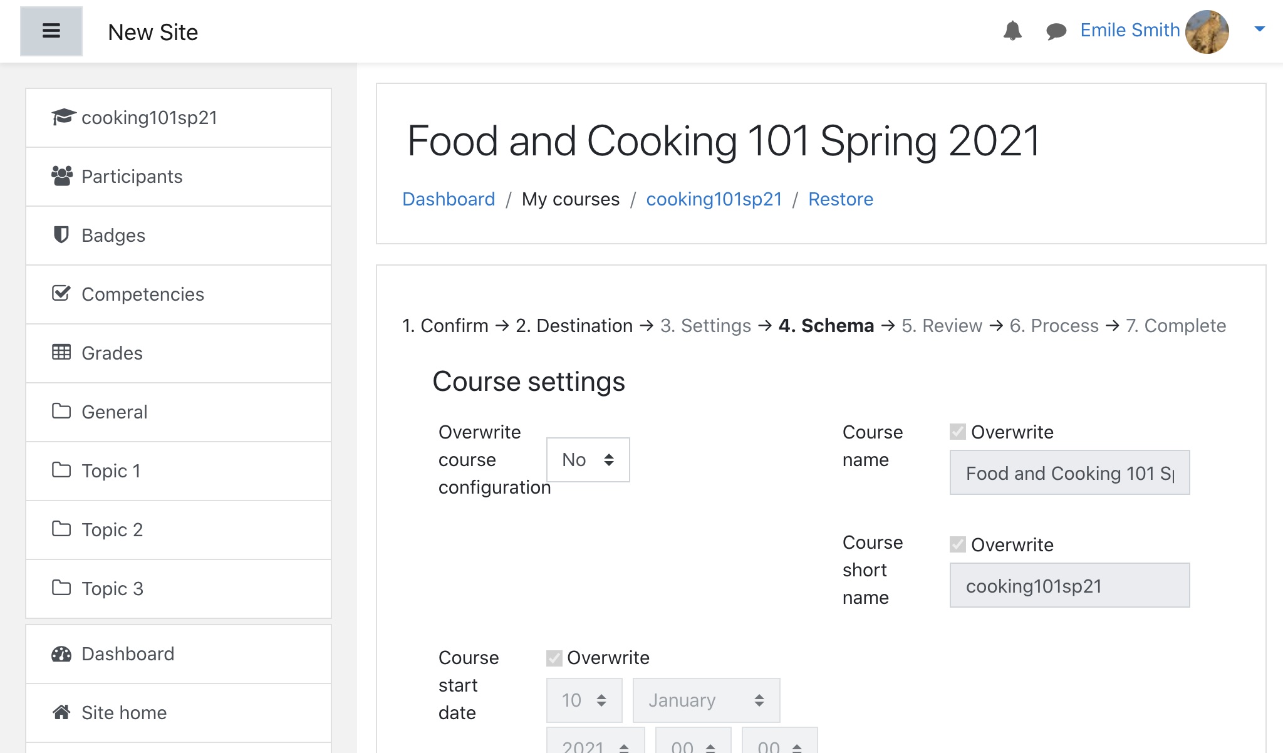Click the Participants group icon
This screenshot has height=753, width=1283.
(x=61, y=176)
